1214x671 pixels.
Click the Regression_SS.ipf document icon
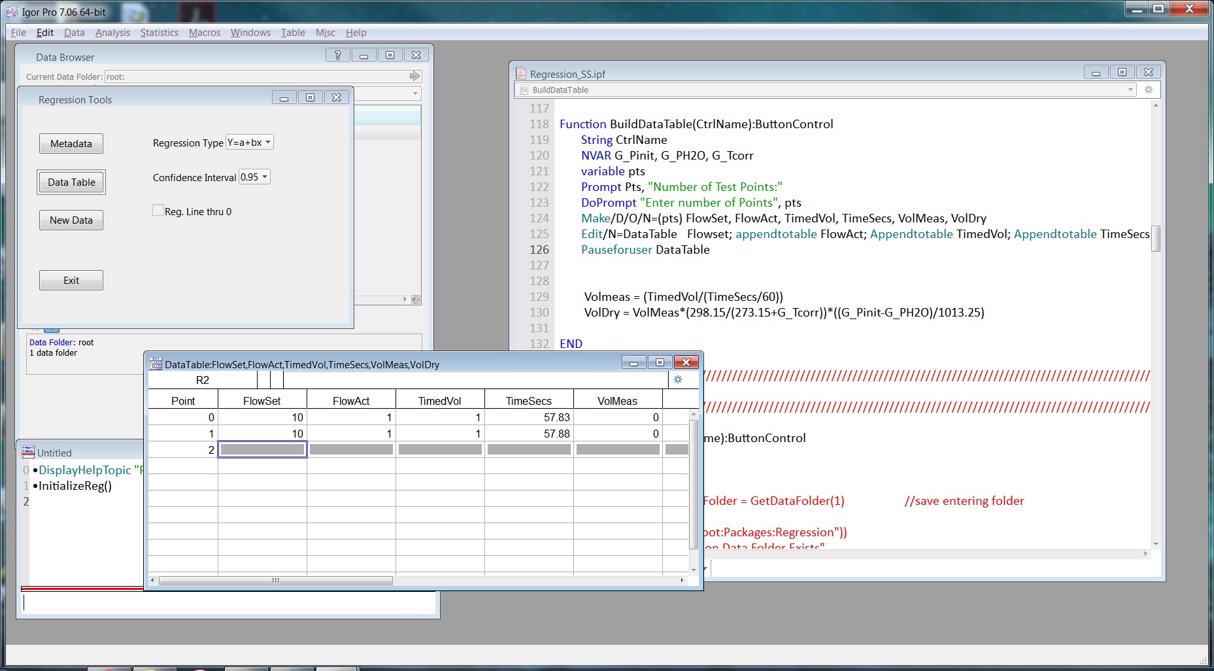pos(521,74)
